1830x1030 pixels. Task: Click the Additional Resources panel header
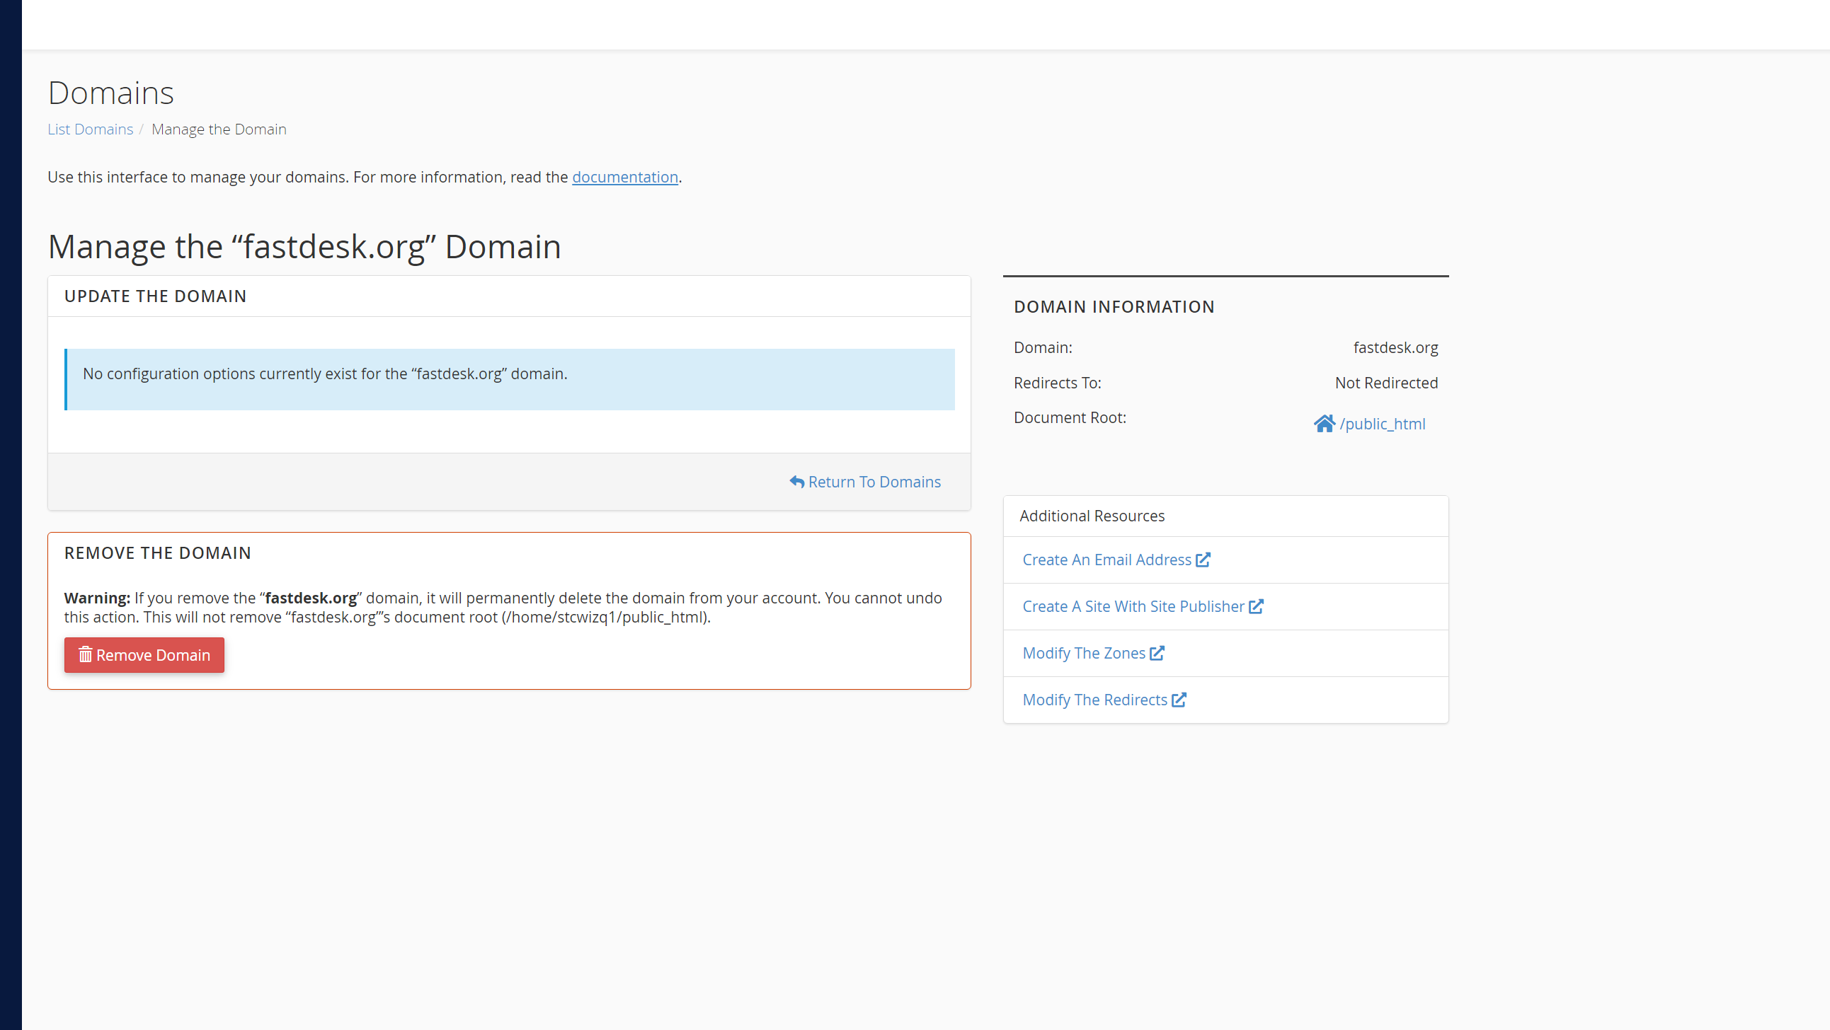1226,516
